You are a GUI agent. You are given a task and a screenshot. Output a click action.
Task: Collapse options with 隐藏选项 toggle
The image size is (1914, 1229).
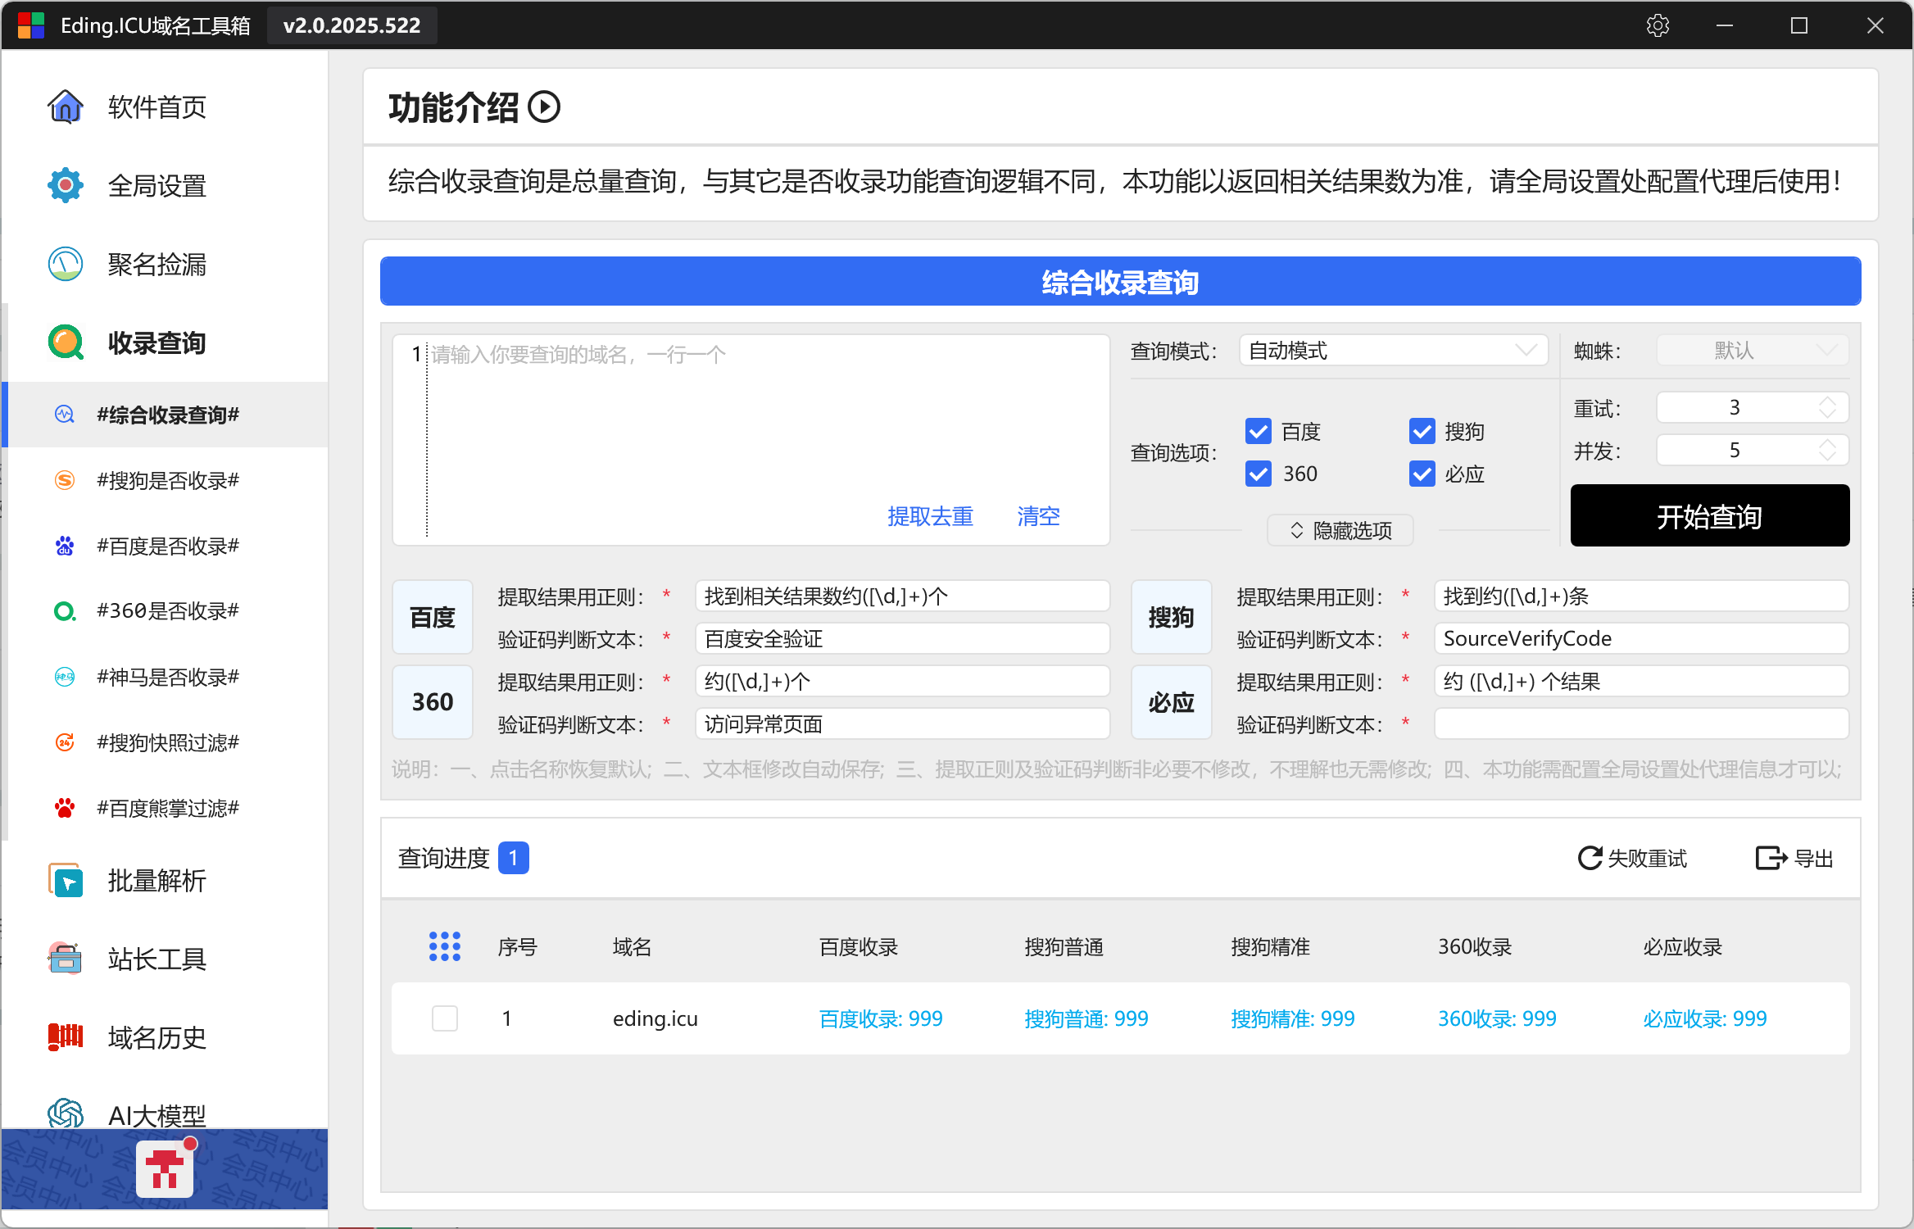point(1340,530)
